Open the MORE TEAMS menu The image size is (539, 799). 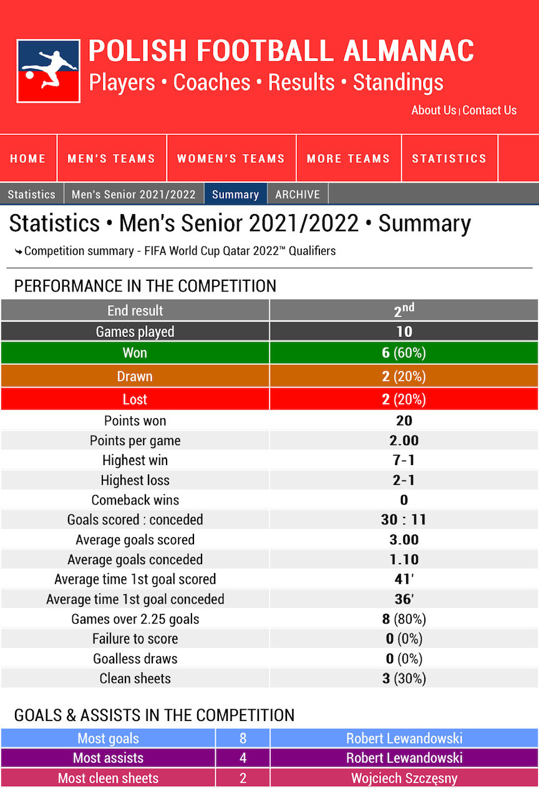[349, 159]
